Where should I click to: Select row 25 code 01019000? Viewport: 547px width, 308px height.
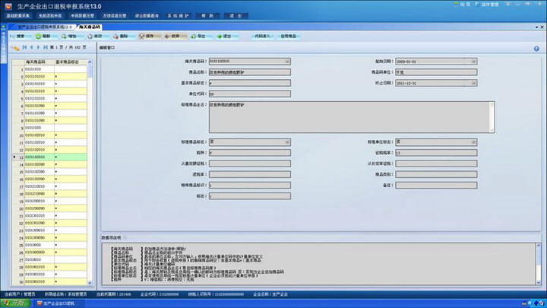click(x=49, y=245)
